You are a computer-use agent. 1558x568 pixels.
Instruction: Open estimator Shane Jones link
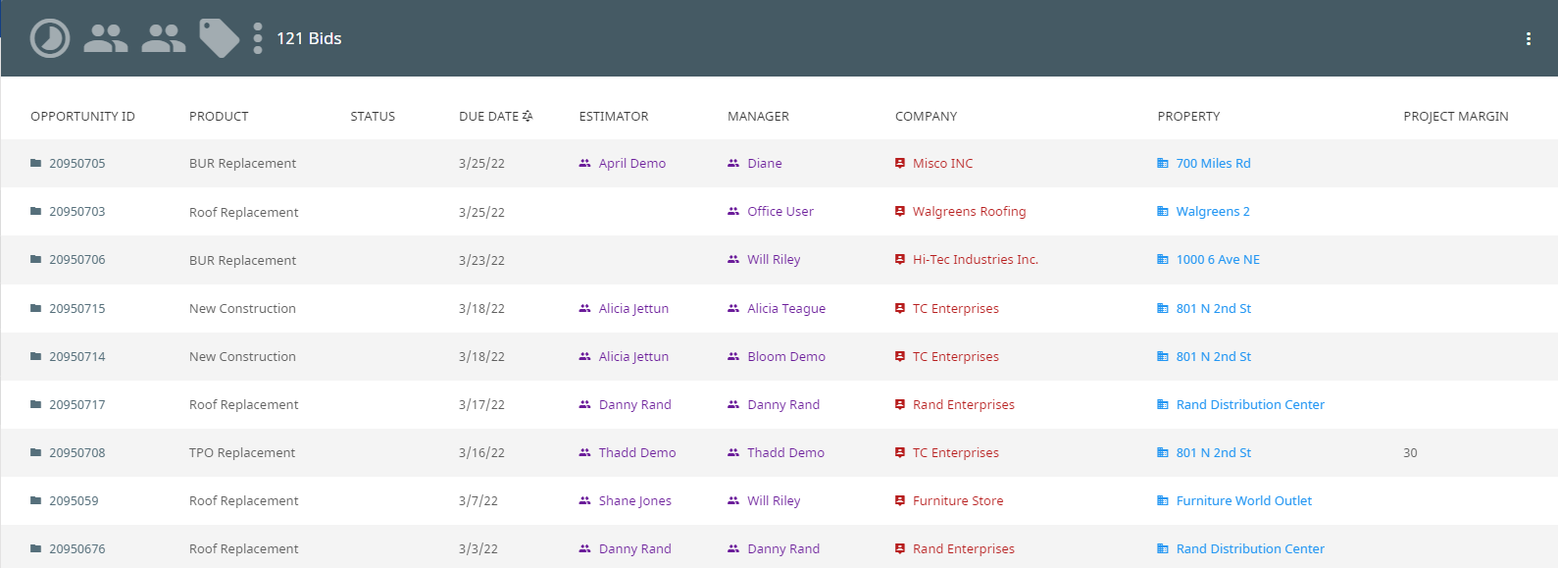(x=635, y=500)
